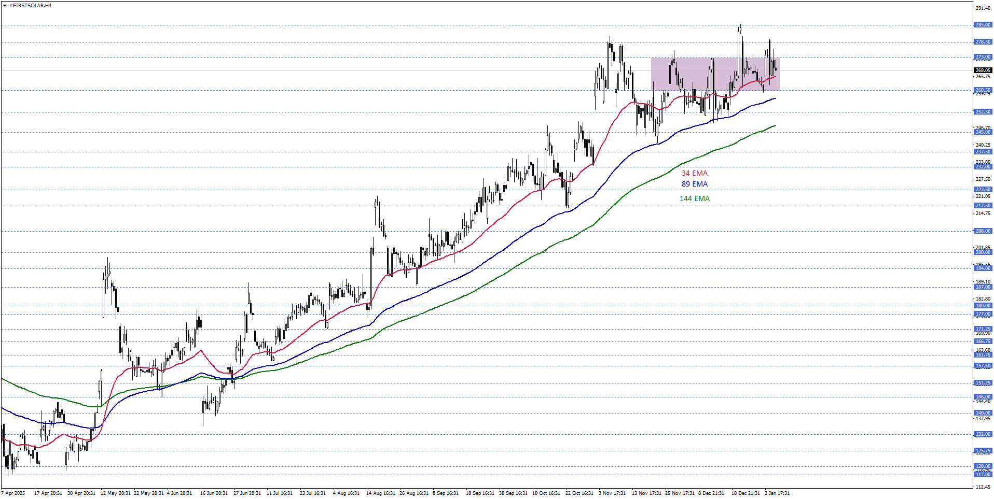Viewport: 994px width, 499px height.
Task: Select the 161.75 horizontal level label
Action: click(x=983, y=355)
